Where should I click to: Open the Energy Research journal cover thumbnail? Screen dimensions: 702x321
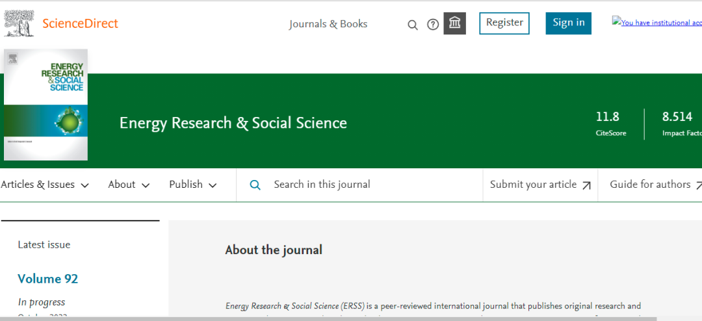pos(45,105)
